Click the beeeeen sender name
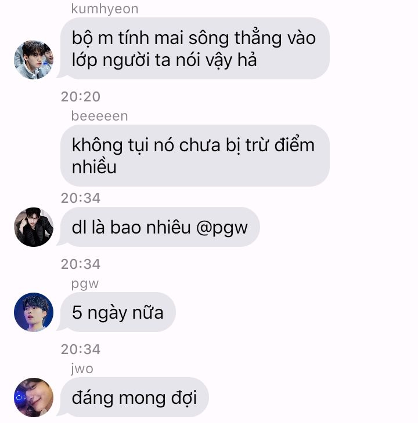This screenshot has width=418, height=423. 99,116
